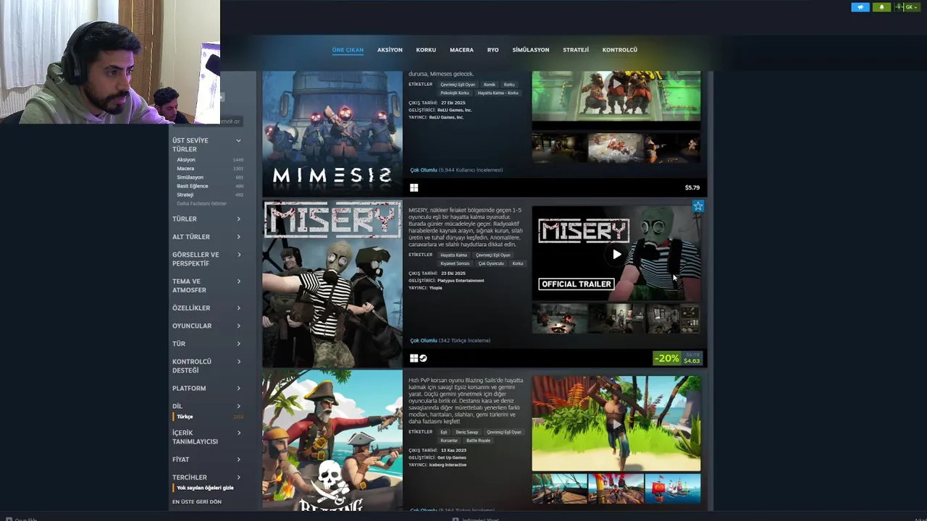Image resolution: width=927 pixels, height=521 pixels.
Task: Toggle the Türkçe language filter
Action: click(x=208, y=417)
